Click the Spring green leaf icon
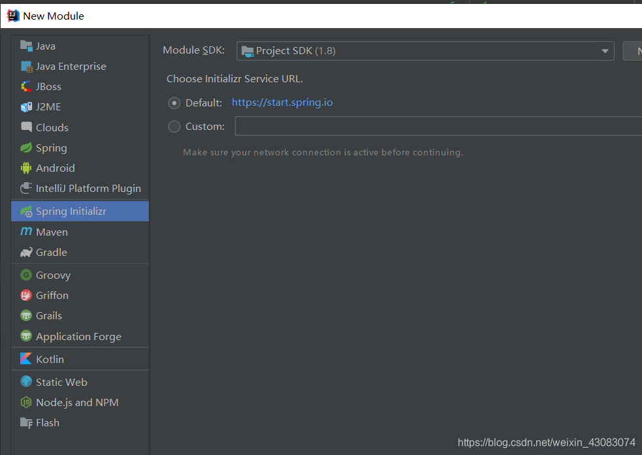This screenshot has width=642, height=455. (26, 148)
